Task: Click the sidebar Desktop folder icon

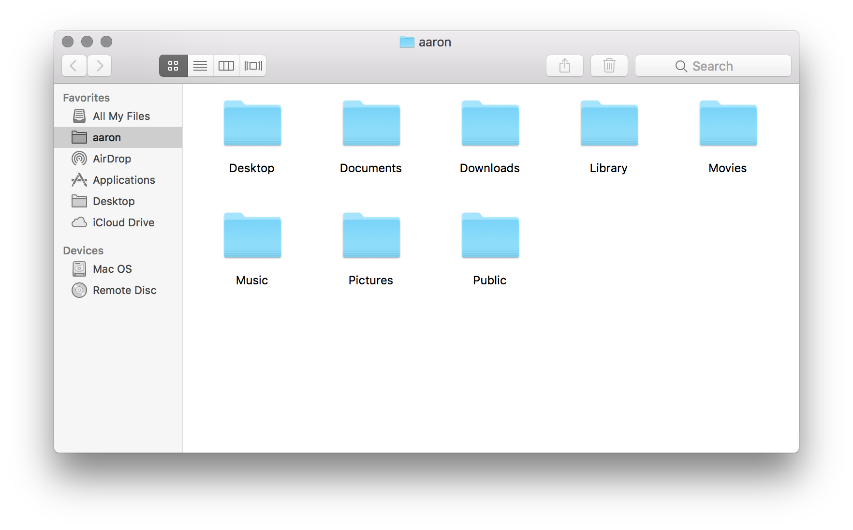Action: (79, 201)
